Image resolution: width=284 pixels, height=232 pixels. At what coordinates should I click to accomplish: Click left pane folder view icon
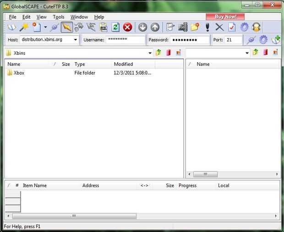(x=178, y=53)
